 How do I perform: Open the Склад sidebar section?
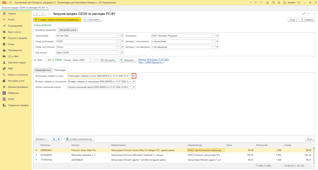coord(11,44)
